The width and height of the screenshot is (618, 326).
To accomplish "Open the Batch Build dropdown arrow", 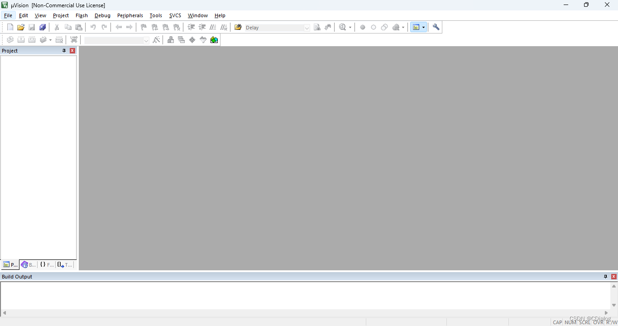I will pyautogui.click(x=50, y=40).
